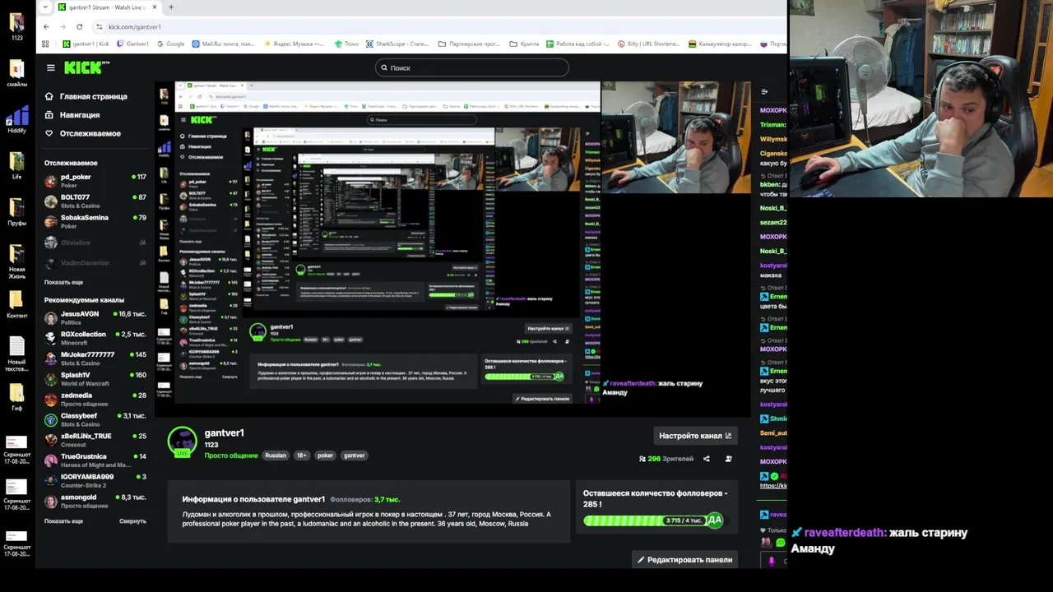Open followed channel pd_poker

tap(95, 180)
